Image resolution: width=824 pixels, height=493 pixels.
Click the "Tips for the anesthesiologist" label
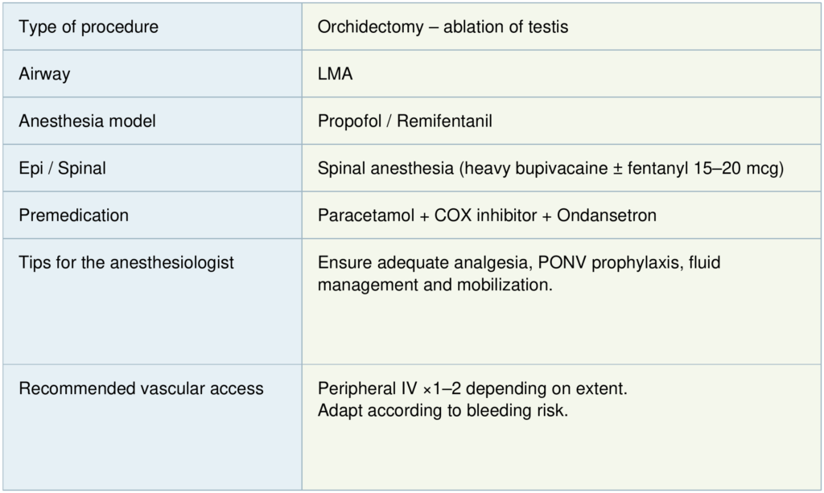click(x=126, y=263)
